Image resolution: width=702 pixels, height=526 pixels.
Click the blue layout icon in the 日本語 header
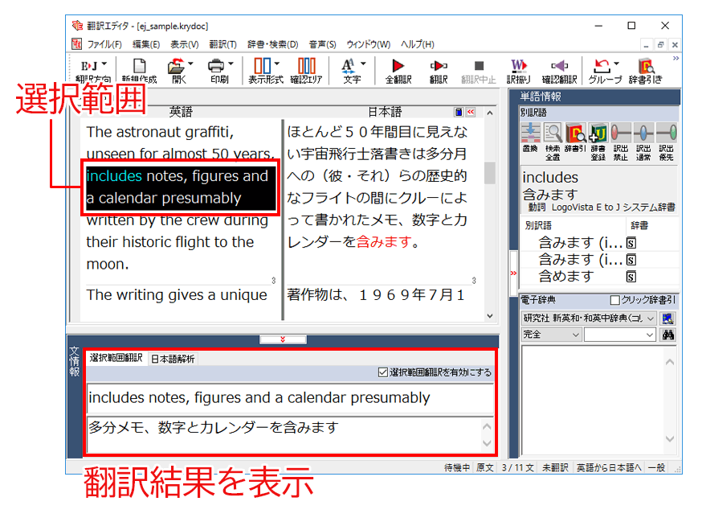point(459,112)
